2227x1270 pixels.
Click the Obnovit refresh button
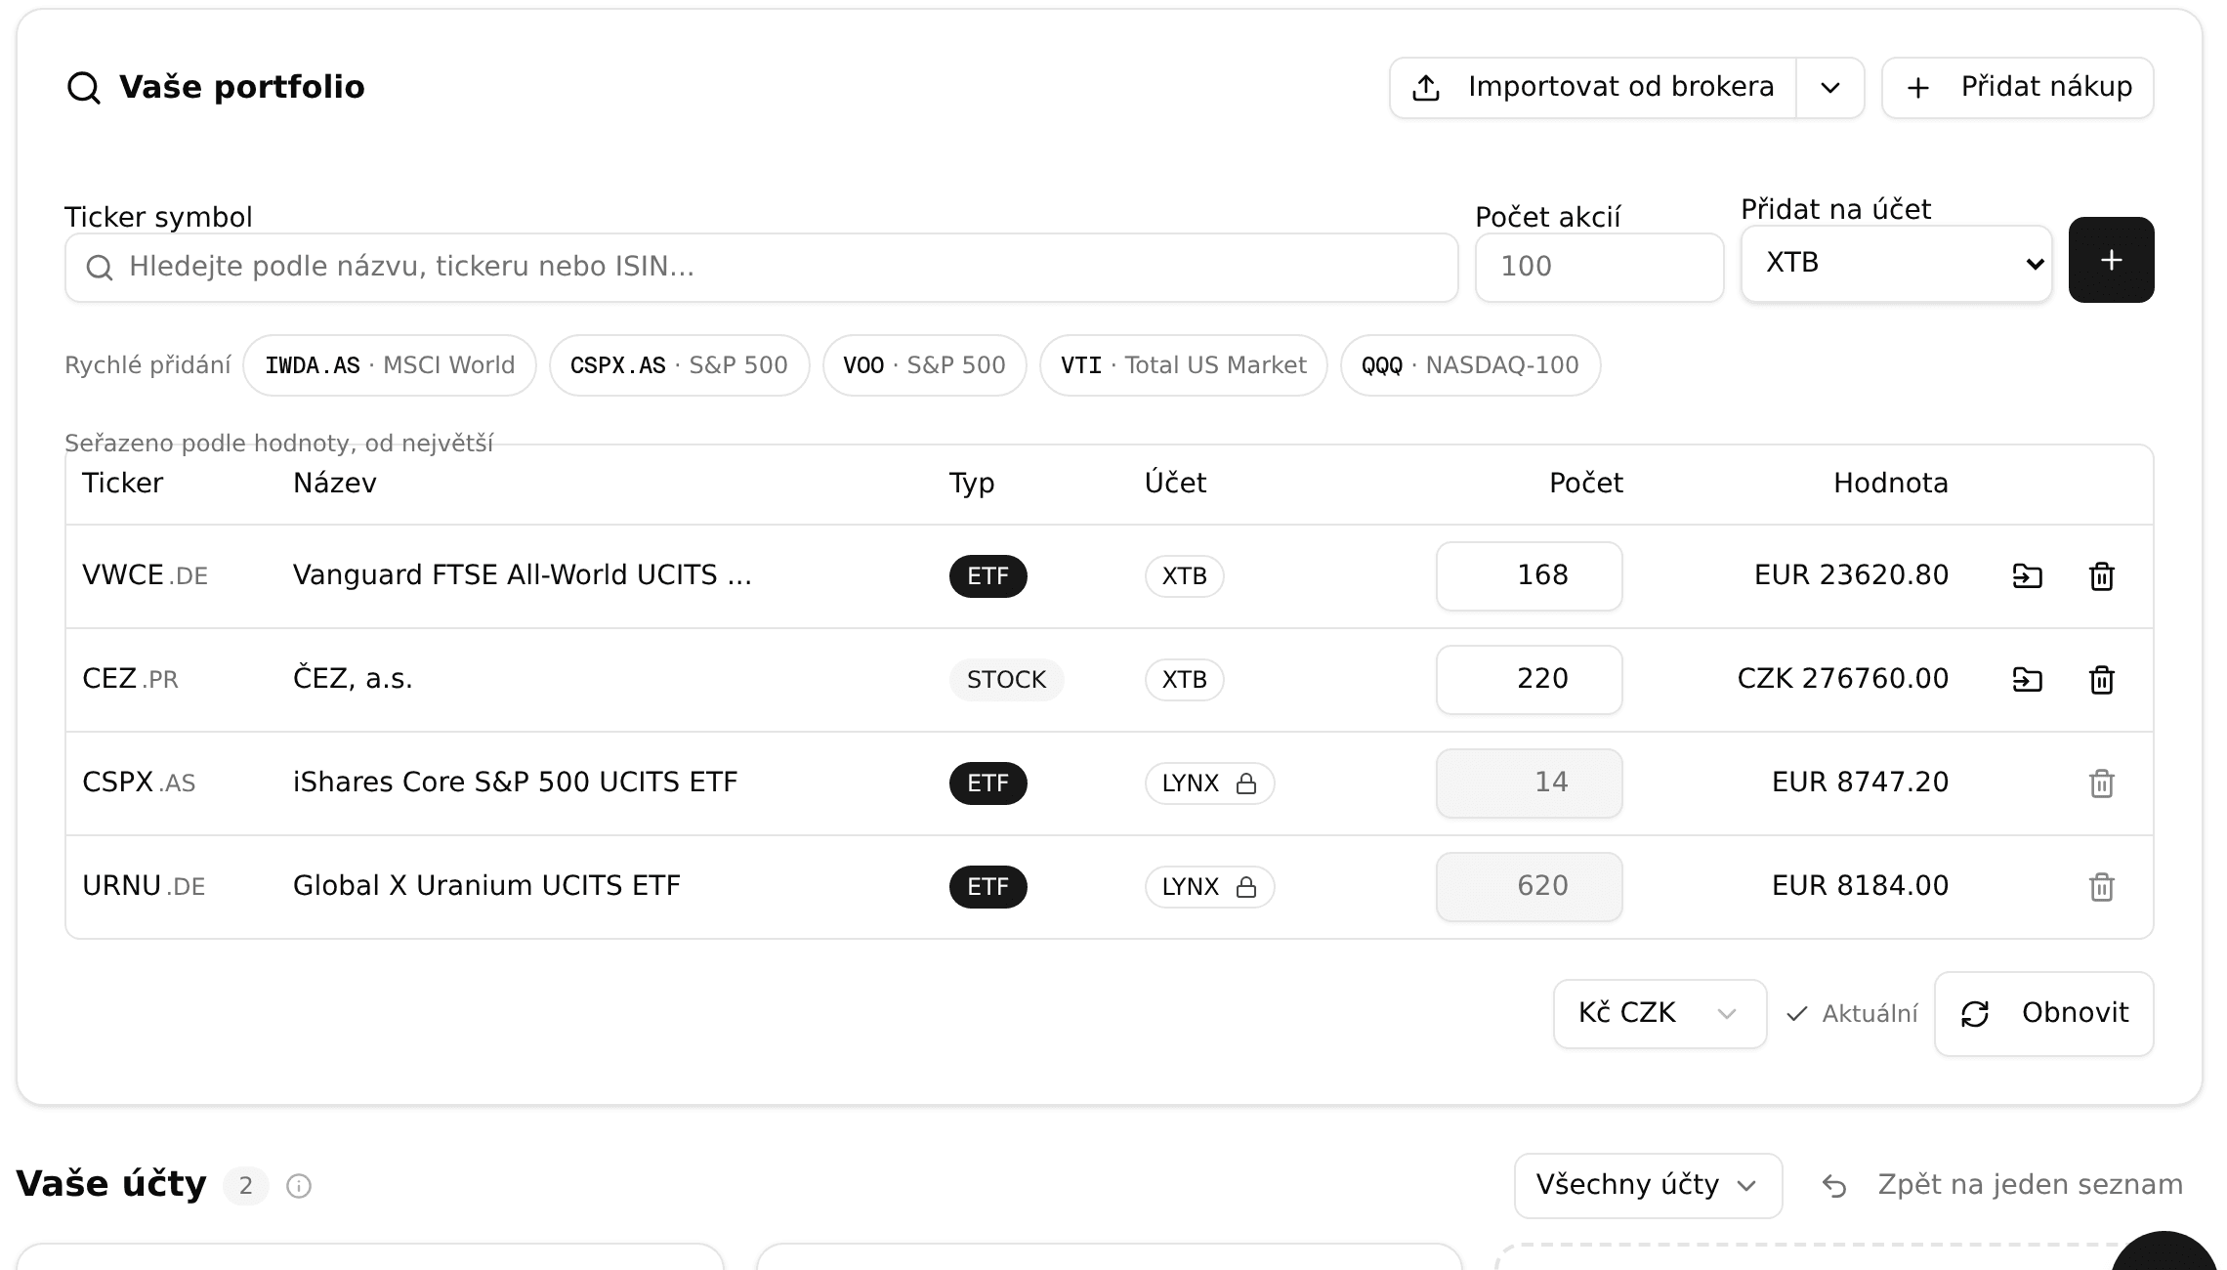click(2044, 1014)
